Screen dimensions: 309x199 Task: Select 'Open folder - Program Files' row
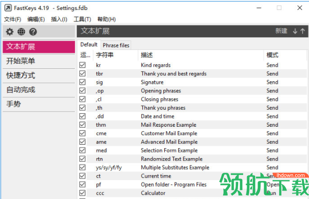(193, 185)
